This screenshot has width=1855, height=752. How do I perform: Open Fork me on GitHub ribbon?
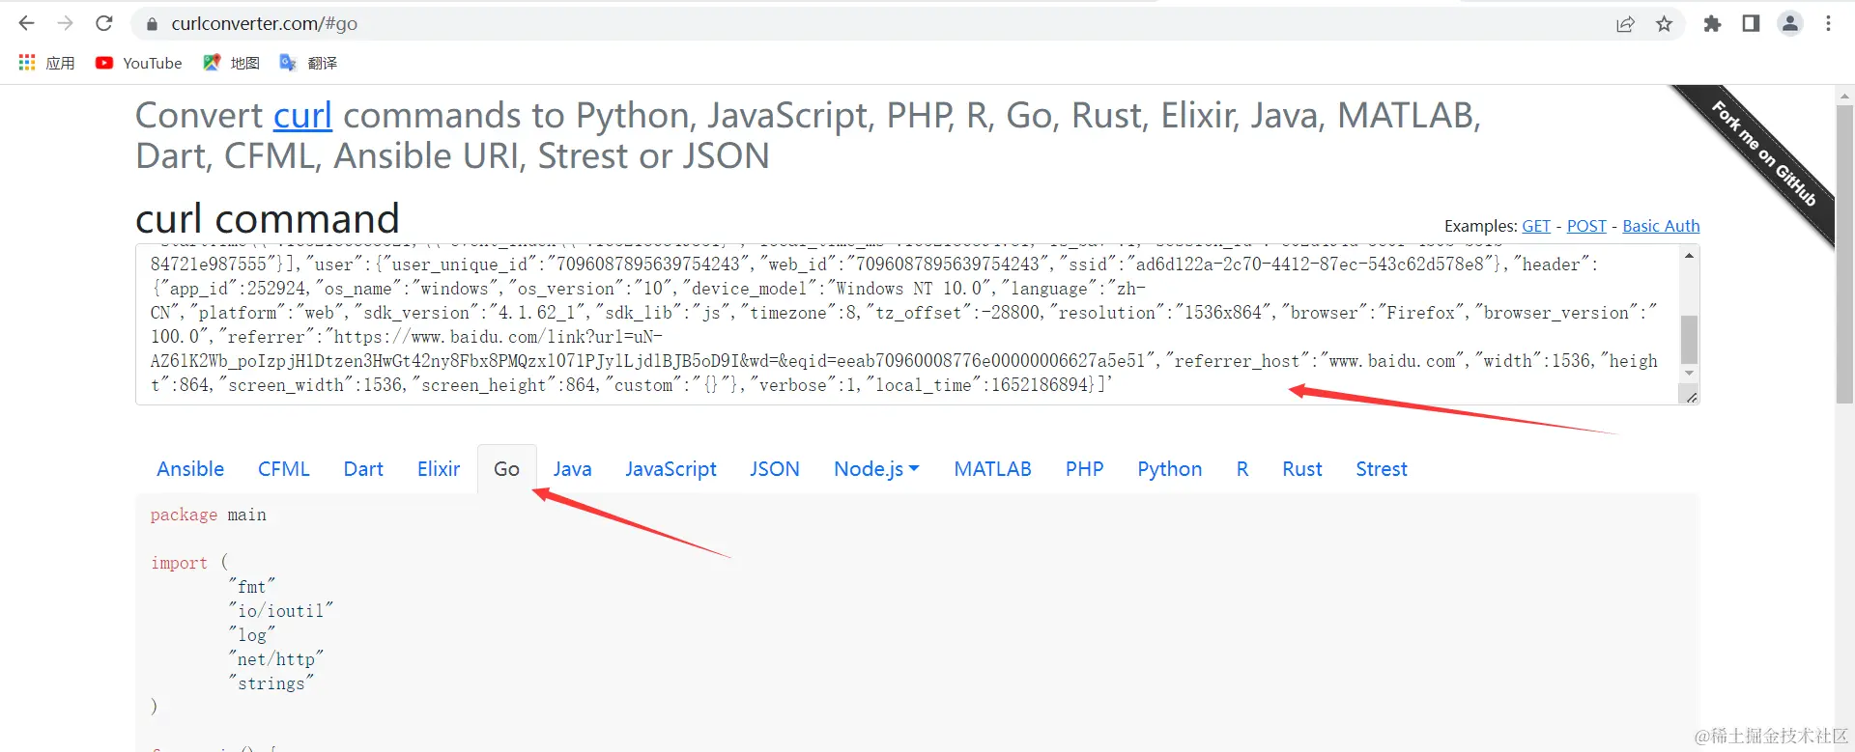[x=1763, y=153]
